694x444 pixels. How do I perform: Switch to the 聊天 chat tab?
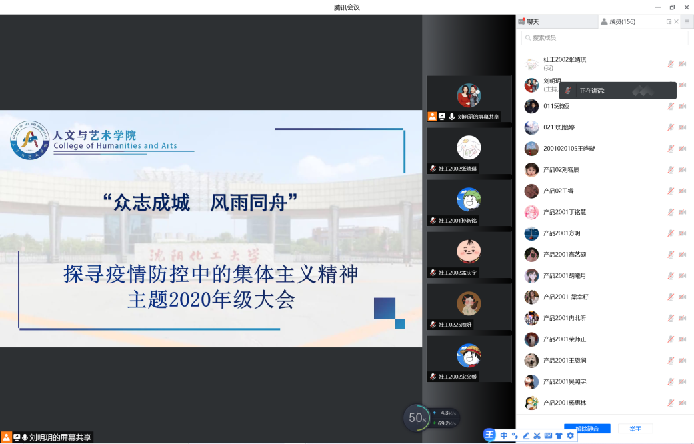tap(533, 22)
